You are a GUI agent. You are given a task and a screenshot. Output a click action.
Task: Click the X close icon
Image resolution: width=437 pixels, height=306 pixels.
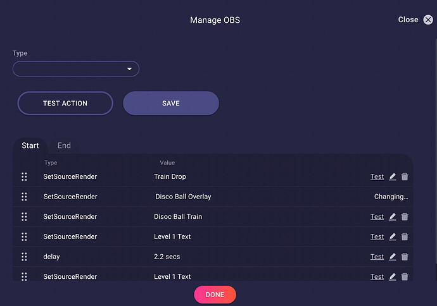point(428,20)
